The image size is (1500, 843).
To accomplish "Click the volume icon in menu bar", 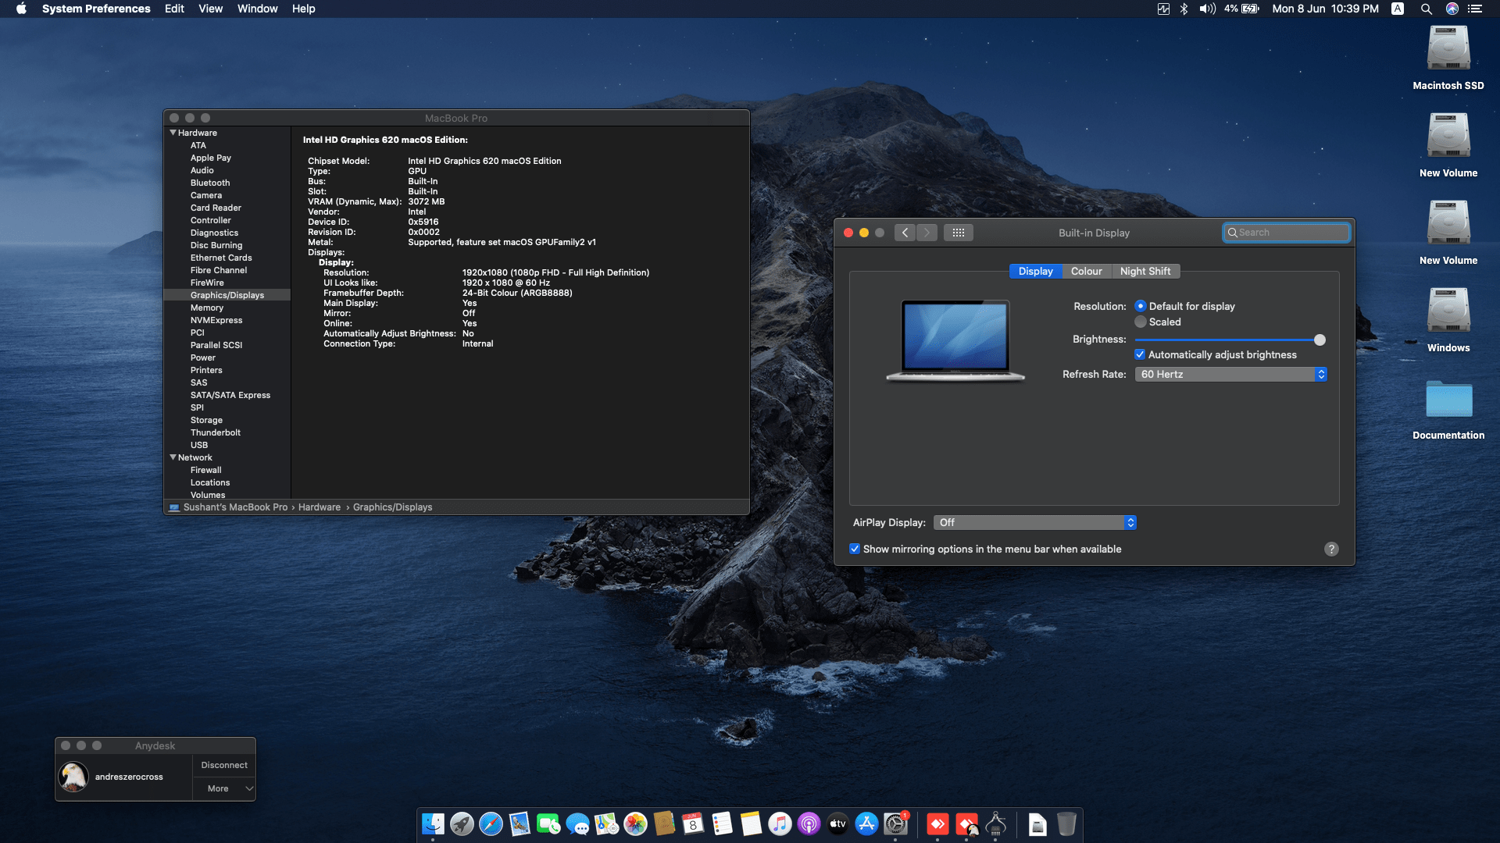I will 1208,9.
